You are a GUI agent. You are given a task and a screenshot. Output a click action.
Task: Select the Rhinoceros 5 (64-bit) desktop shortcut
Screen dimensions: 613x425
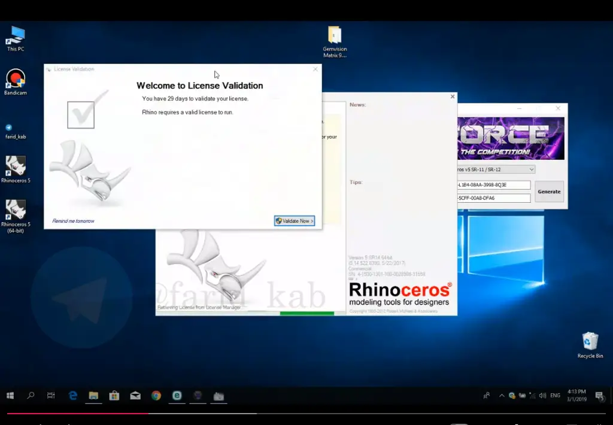16,216
